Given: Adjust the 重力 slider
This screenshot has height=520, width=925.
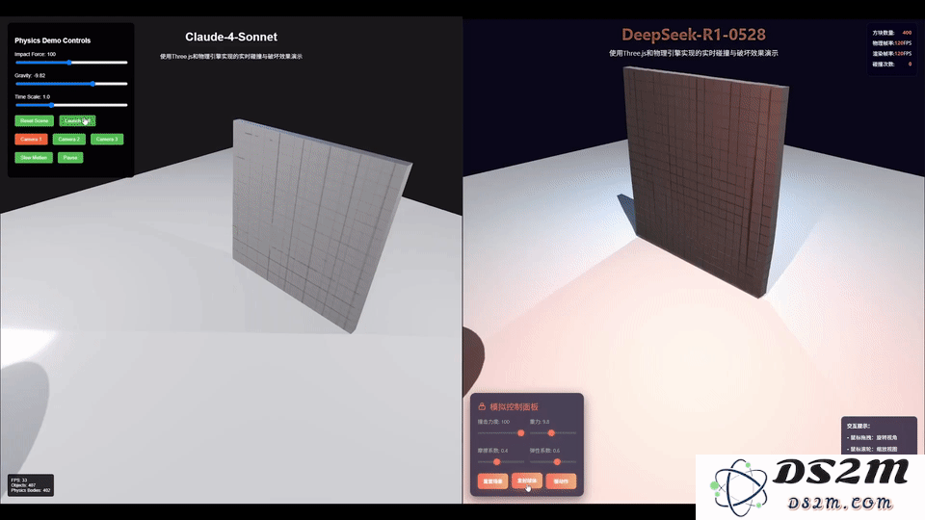Looking at the screenshot, I should pyautogui.click(x=553, y=432).
